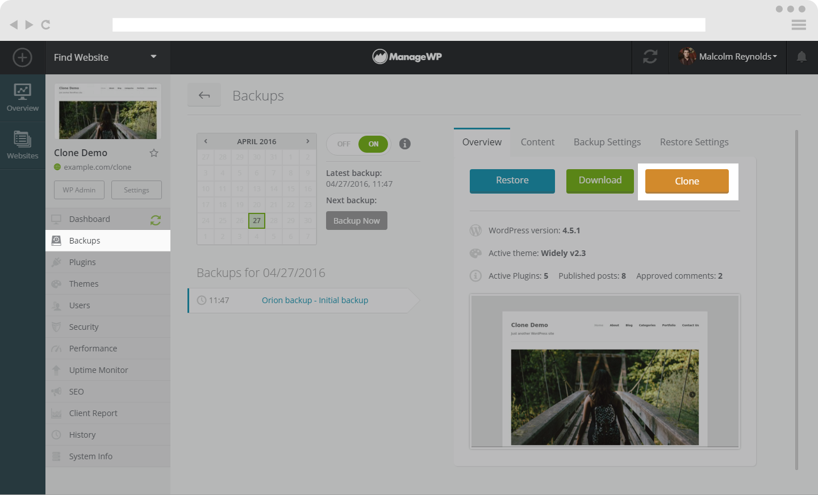
Task: Reload the page with browser refresh icon
Action: point(46,24)
